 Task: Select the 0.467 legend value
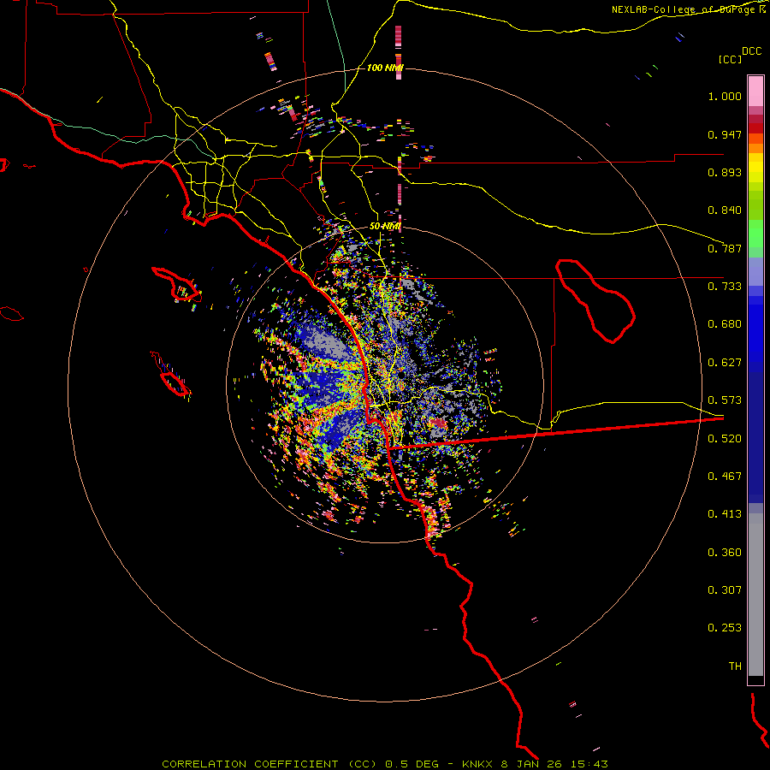(725, 477)
